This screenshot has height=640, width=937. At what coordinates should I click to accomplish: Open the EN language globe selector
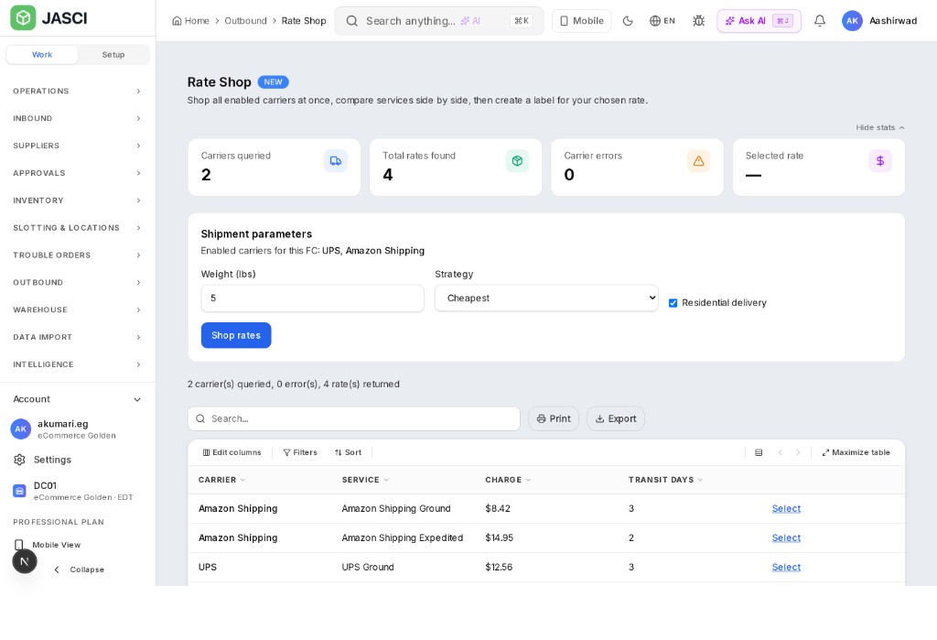[662, 21]
